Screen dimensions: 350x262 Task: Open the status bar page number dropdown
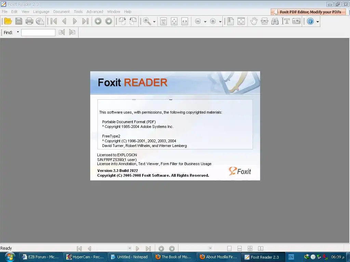coord(130,248)
